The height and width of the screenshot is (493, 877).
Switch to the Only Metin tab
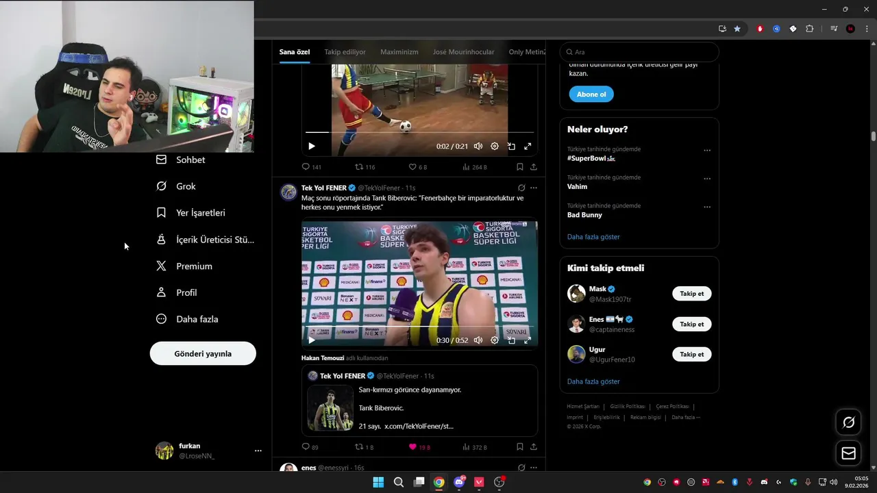tap(527, 52)
